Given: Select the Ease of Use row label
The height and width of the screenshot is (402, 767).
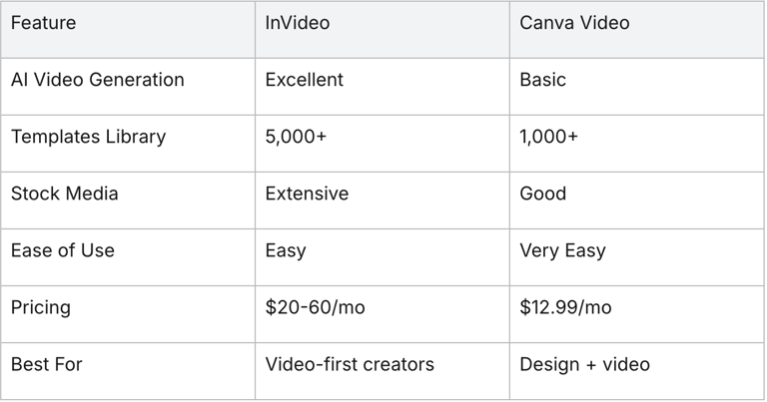Looking at the screenshot, I should coord(62,250).
